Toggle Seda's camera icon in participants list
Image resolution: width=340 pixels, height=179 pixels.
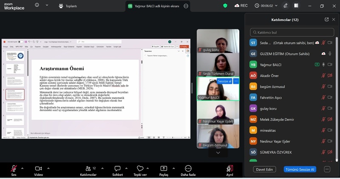330,43
